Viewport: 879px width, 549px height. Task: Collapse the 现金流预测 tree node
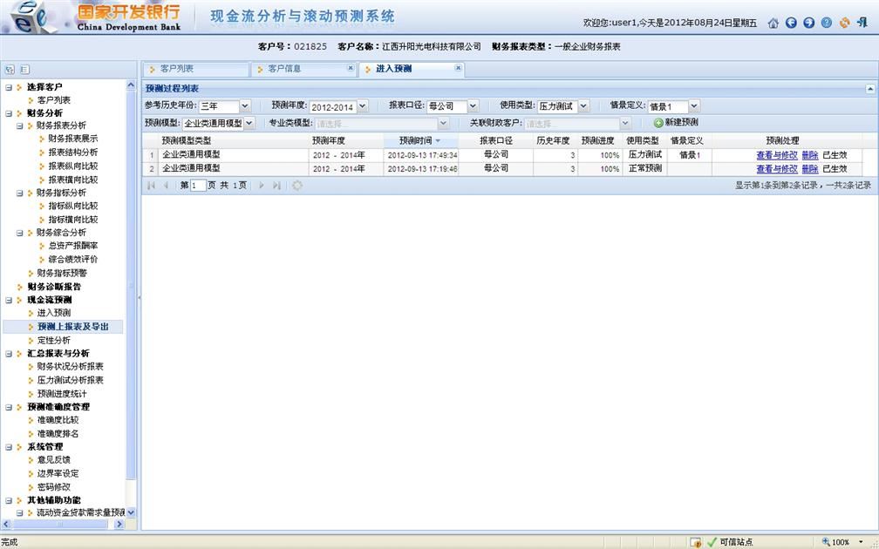coord(9,301)
